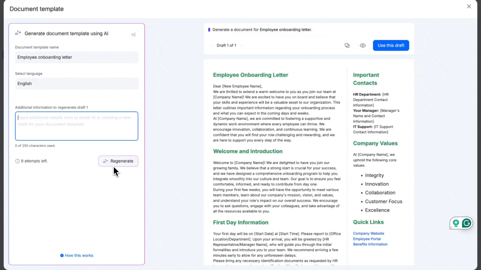Click the green lightbulb suggestion icon

(456, 223)
